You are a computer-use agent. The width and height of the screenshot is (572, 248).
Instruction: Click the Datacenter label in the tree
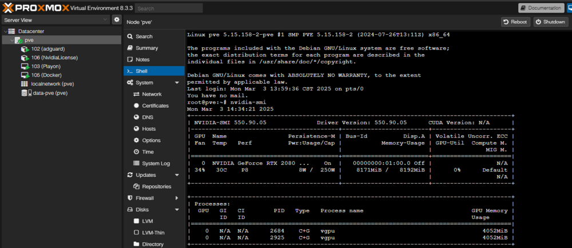click(31, 31)
